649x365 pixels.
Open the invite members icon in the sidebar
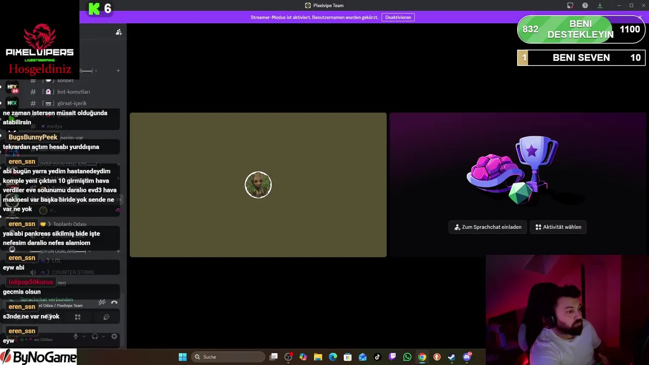point(119,32)
